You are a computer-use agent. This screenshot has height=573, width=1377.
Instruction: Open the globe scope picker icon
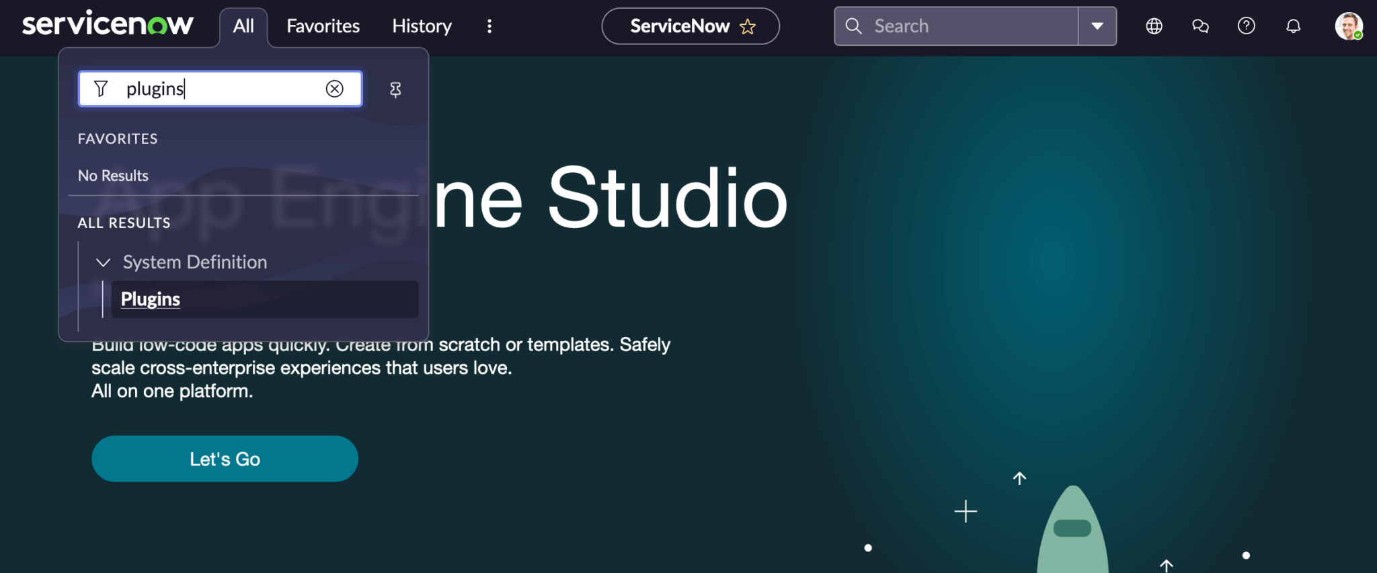[x=1154, y=26]
